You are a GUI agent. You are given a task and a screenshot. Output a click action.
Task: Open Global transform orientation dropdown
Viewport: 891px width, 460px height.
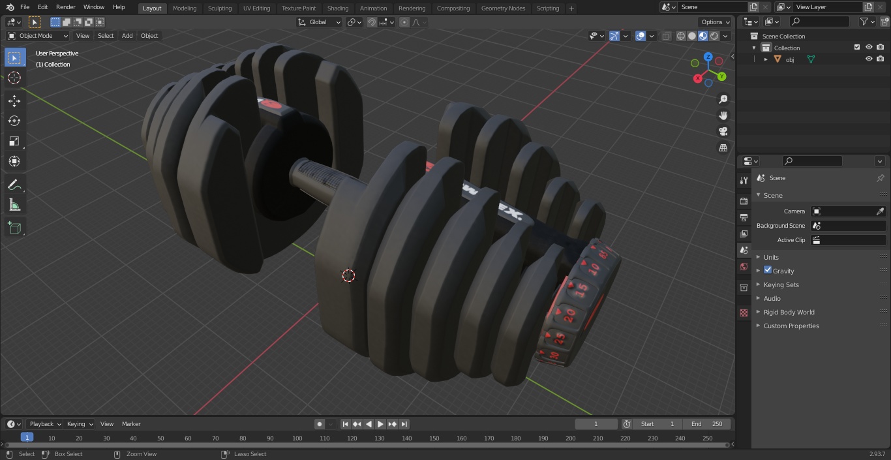[319, 22]
